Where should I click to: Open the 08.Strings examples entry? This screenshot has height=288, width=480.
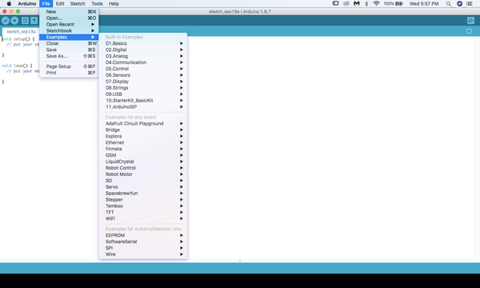click(143, 88)
